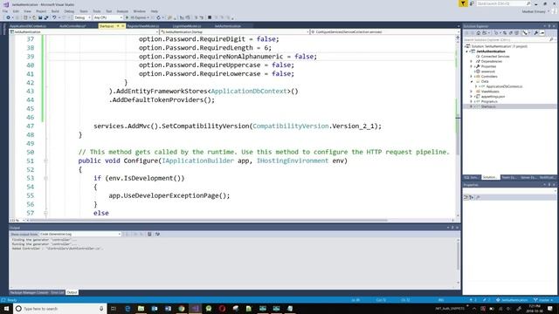559x314 pixels.
Task: Click the Undo icon in the toolbar
Action: click(54, 17)
